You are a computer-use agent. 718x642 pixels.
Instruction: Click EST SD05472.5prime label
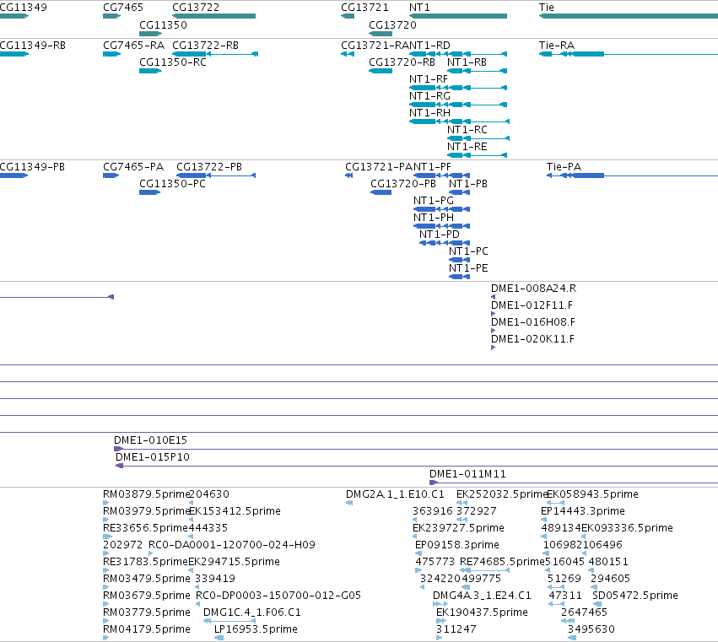point(635,596)
